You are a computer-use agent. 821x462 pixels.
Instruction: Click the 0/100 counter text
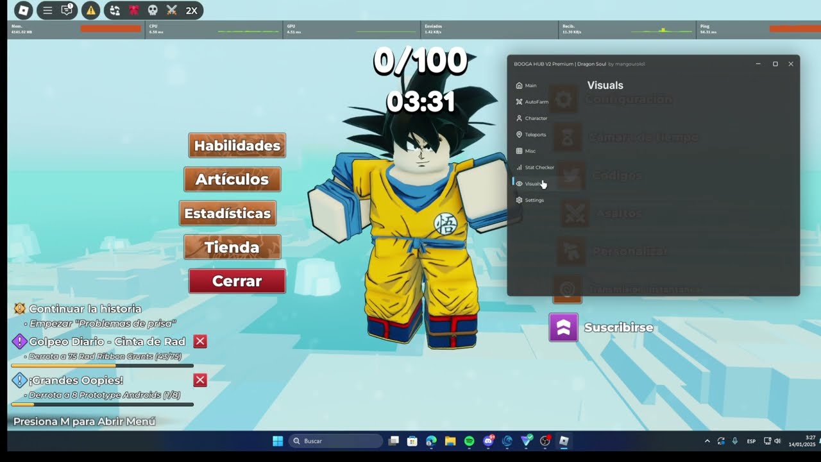420,62
